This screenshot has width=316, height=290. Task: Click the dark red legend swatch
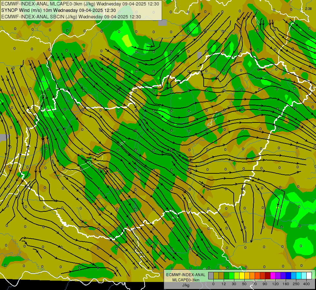pyautogui.click(x=268, y=275)
